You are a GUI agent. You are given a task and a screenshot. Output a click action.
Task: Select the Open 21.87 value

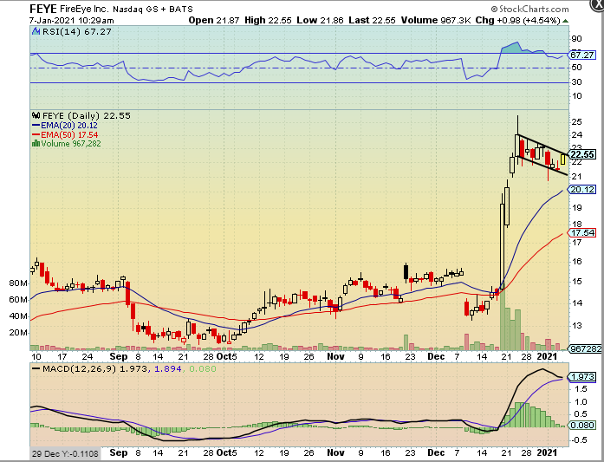214,21
